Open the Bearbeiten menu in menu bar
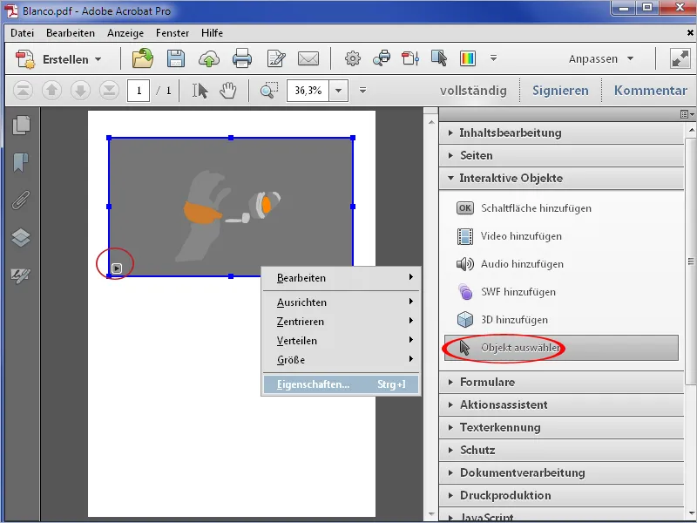 [x=71, y=33]
